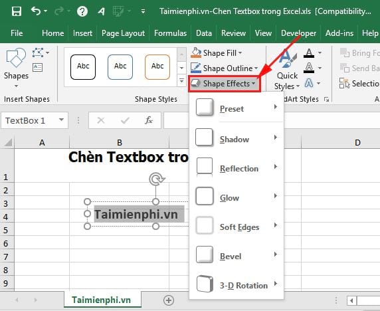Open the Shapes gallery icon
The image size is (380, 311).
[x=16, y=58]
